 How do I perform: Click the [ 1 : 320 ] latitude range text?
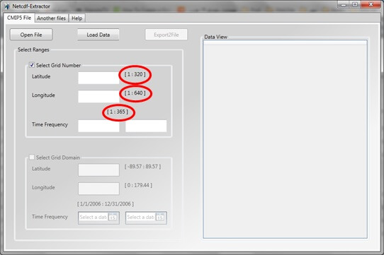coord(135,74)
